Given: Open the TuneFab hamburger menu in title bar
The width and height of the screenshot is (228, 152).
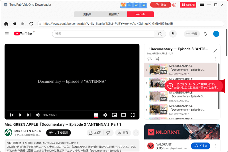Looking at the screenshot, I should (202, 5).
